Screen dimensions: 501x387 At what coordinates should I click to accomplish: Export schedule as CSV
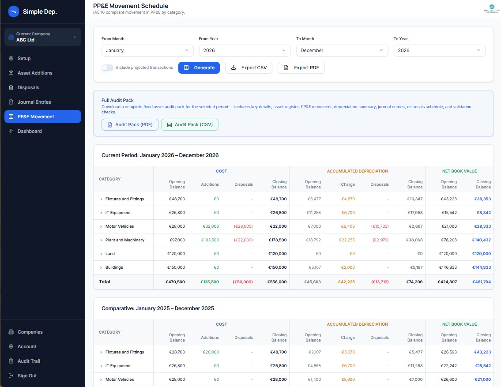click(249, 68)
